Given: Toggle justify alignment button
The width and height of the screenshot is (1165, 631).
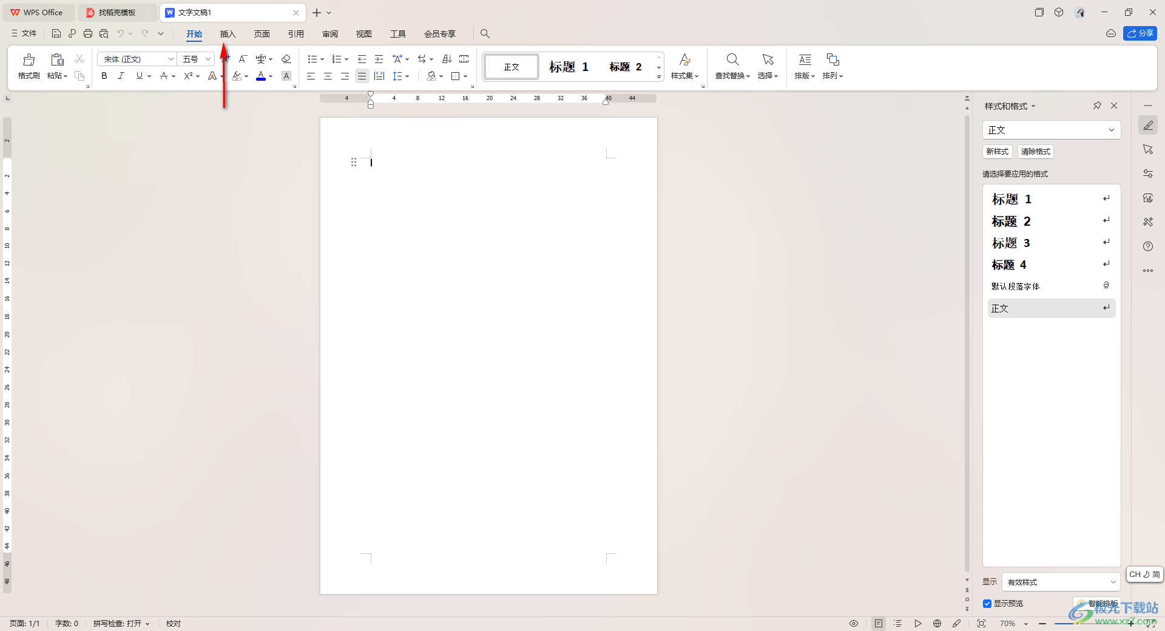Looking at the screenshot, I should point(362,76).
